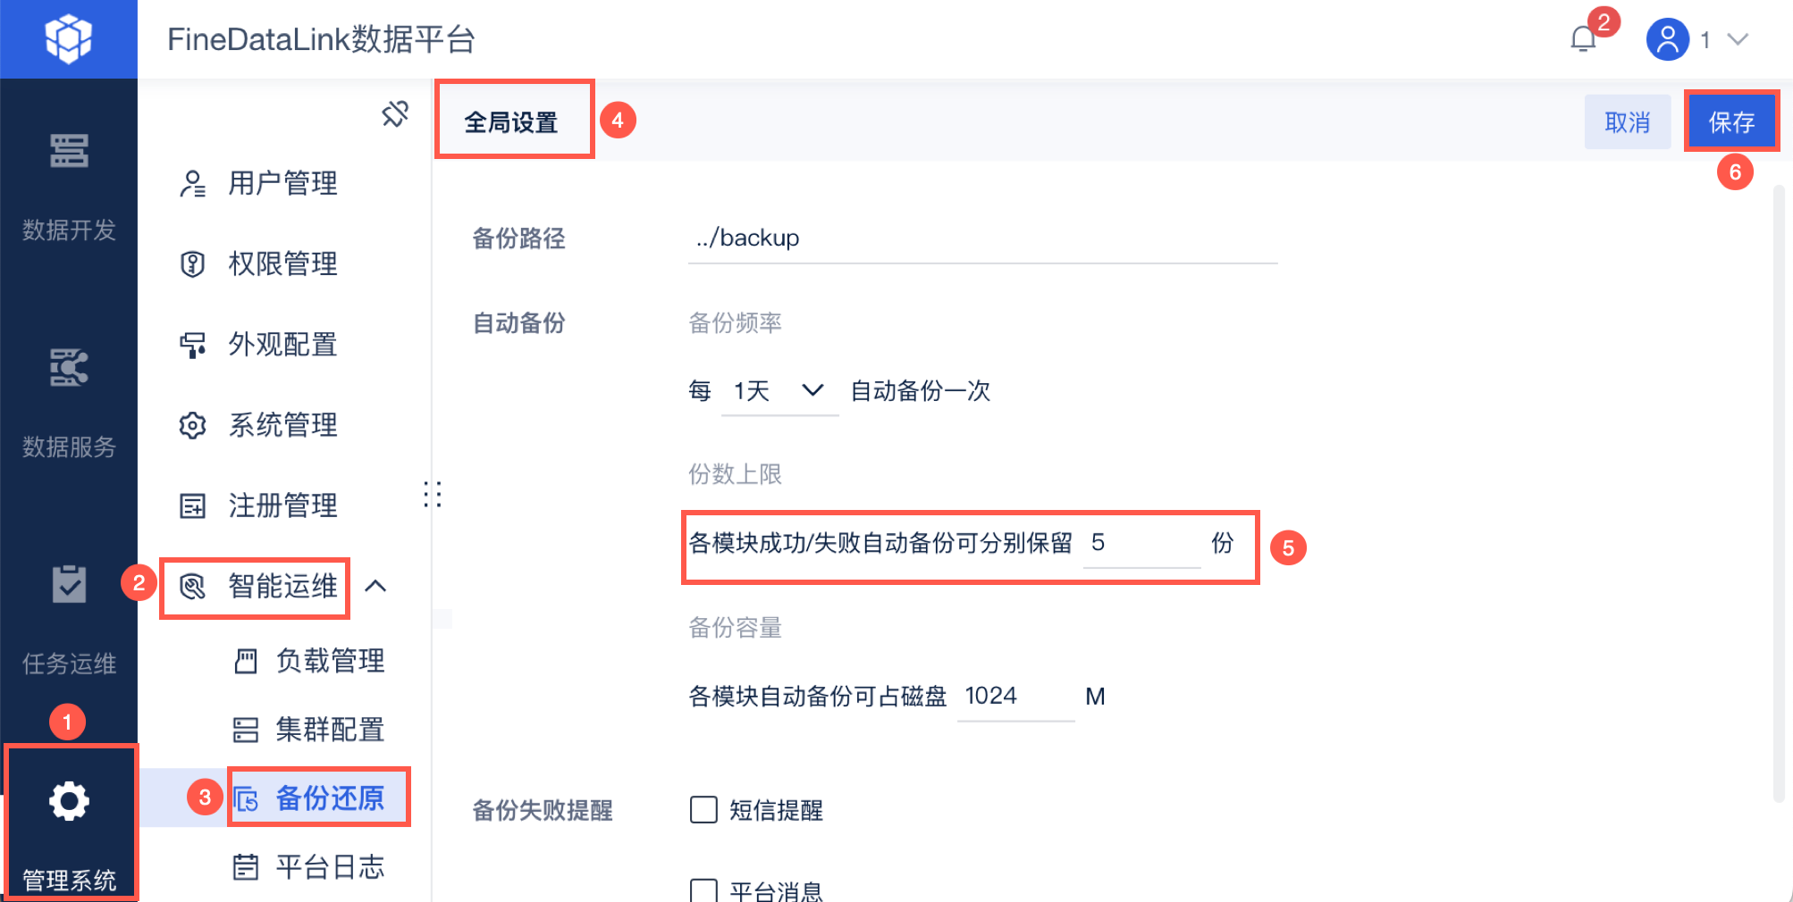The image size is (1793, 902).
Task: Collapse the 智能运维 menu chevron
Action: point(376,587)
